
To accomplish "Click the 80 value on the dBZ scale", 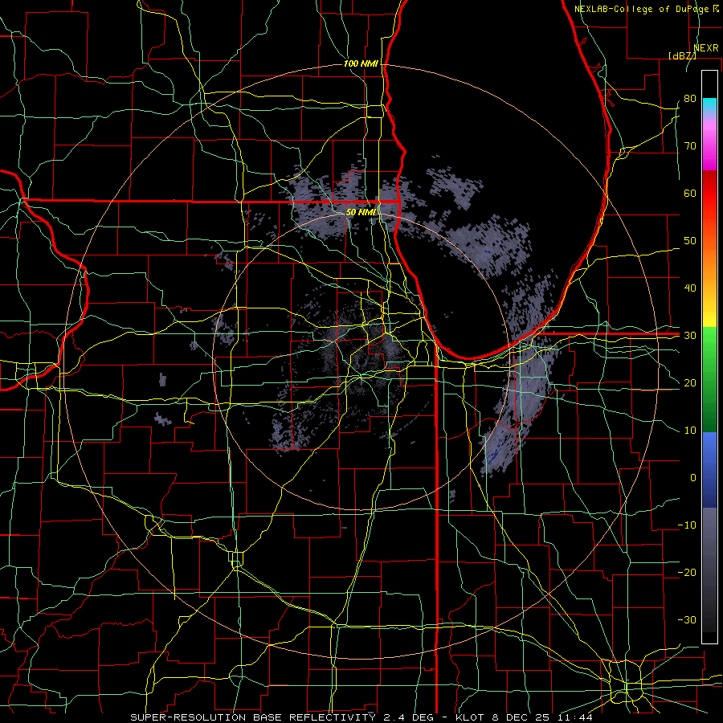I will pyautogui.click(x=690, y=98).
